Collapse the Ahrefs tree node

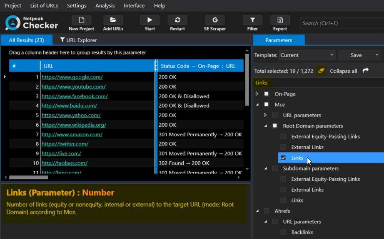pos(257,211)
